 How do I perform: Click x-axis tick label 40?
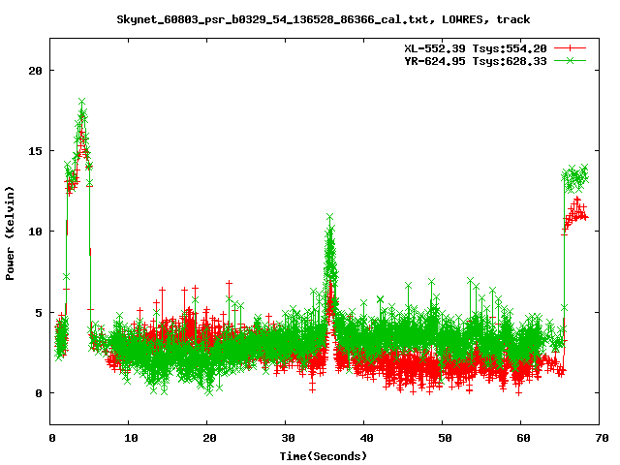coord(366,438)
